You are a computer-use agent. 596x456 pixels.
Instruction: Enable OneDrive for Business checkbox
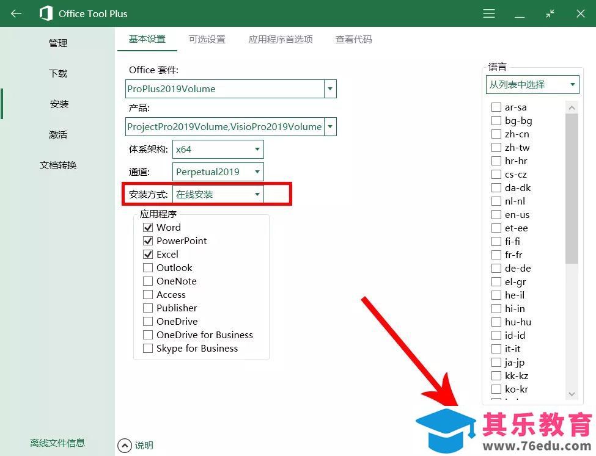point(148,335)
